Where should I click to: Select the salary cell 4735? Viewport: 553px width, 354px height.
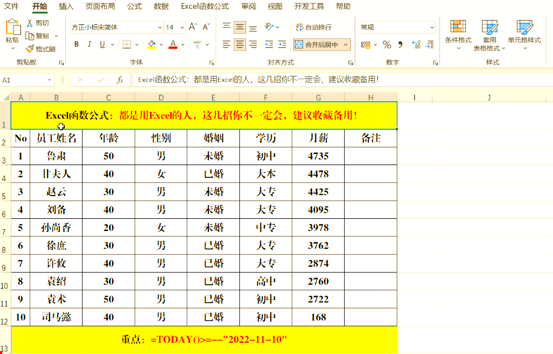click(x=318, y=156)
